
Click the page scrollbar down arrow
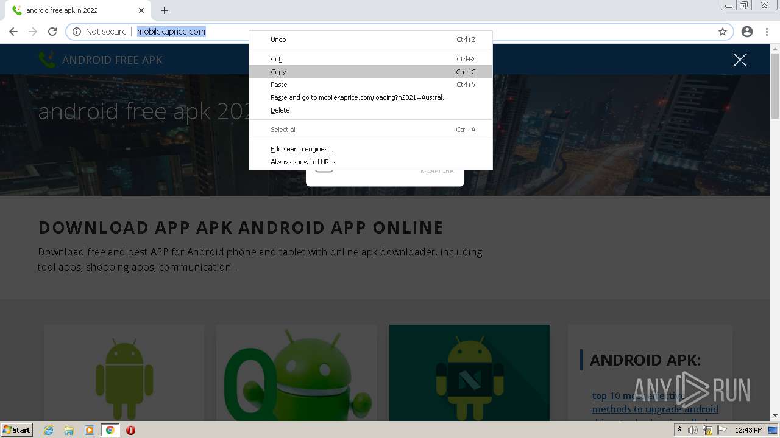pos(775,415)
